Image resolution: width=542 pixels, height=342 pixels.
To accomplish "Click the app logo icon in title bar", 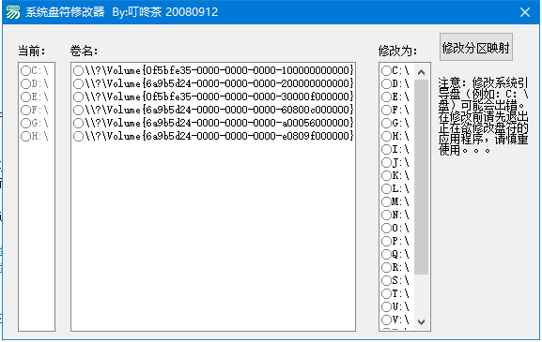I will point(13,12).
